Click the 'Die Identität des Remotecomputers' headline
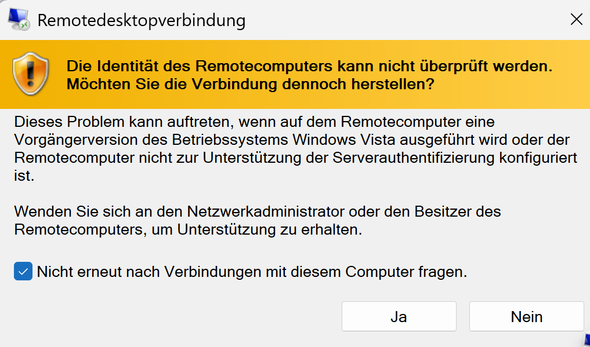 309,66
